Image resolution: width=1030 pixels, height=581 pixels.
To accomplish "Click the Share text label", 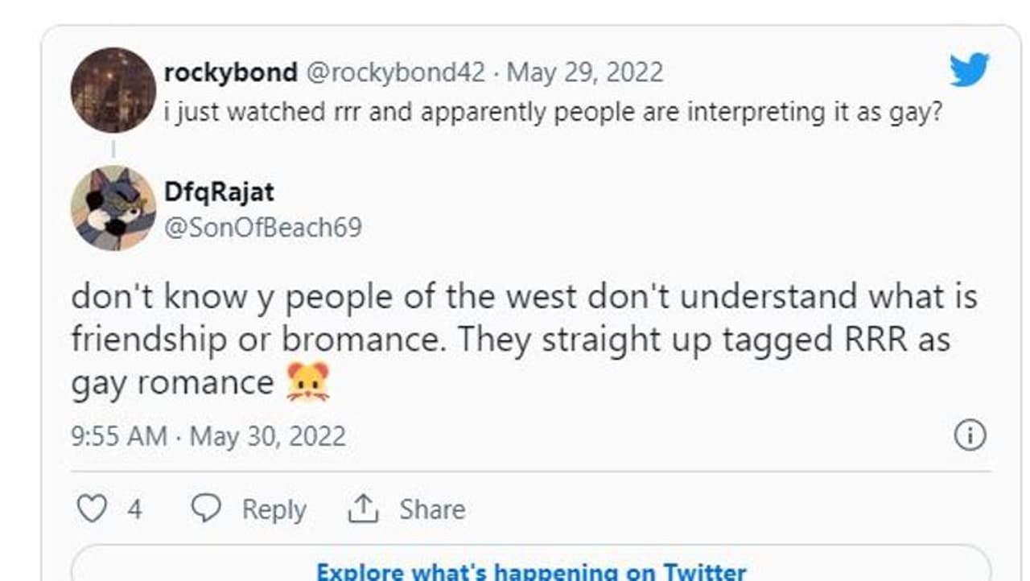I will (432, 509).
